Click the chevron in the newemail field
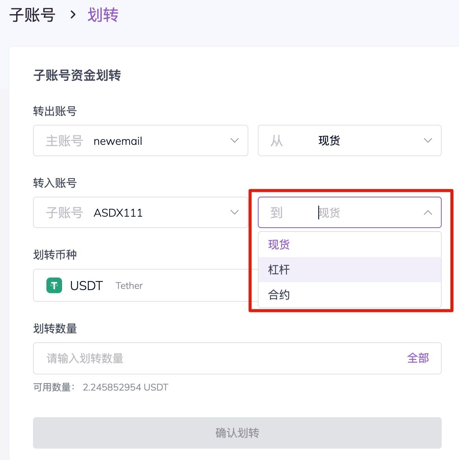The image size is (459, 460). pyautogui.click(x=235, y=141)
